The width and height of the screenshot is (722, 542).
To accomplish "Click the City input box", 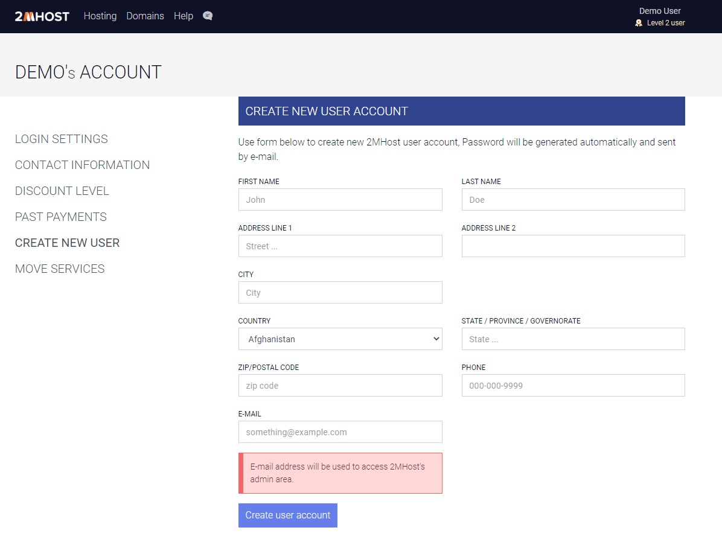I will 340,293.
